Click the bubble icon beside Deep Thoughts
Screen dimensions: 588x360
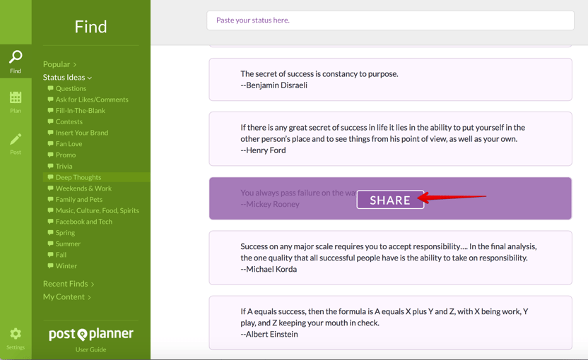coord(50,177)
